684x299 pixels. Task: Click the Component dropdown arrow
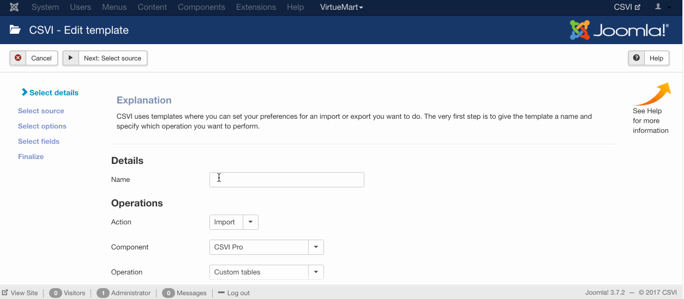316,247
